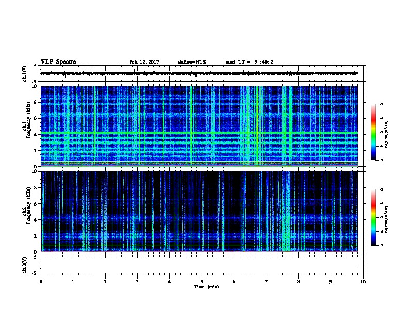
Task: Click the log(PSD) label beside ch.1 colorbar
Action: (387, 134)
